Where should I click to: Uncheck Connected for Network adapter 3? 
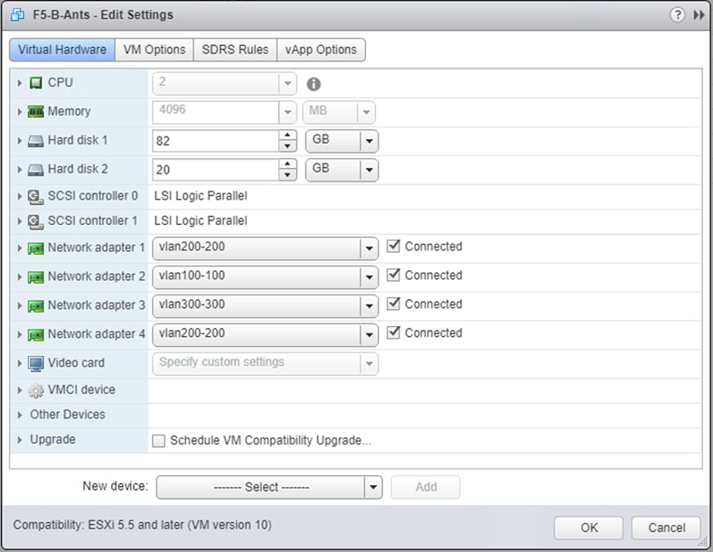(x=393, y=304)
